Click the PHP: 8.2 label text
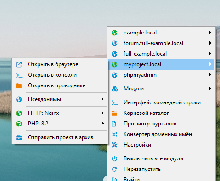 pos(38,124)
